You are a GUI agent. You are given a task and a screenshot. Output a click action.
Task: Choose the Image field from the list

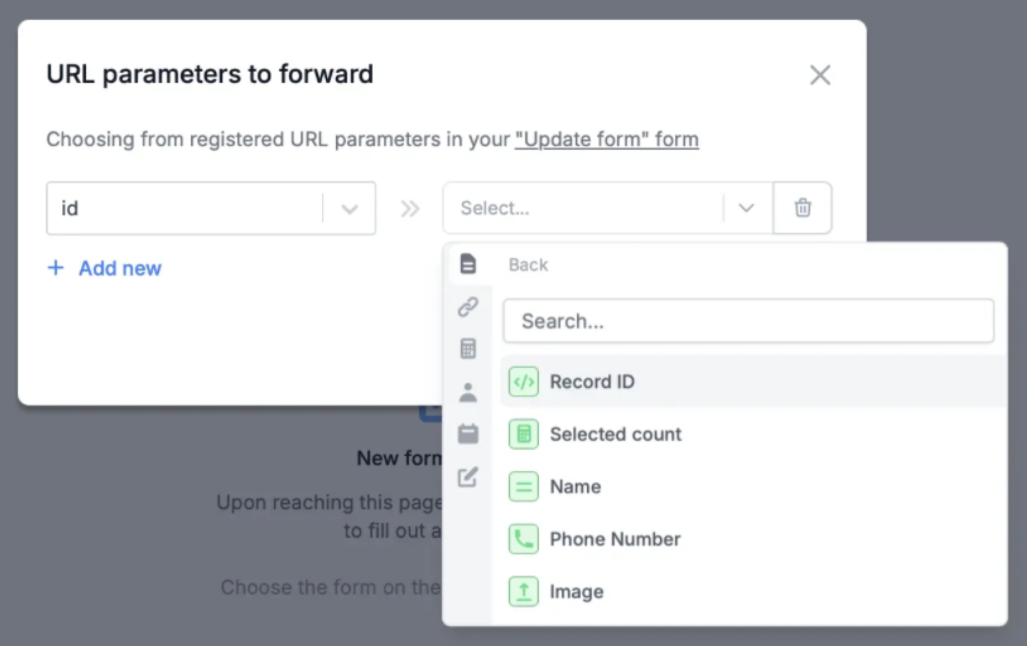point(576,591)
